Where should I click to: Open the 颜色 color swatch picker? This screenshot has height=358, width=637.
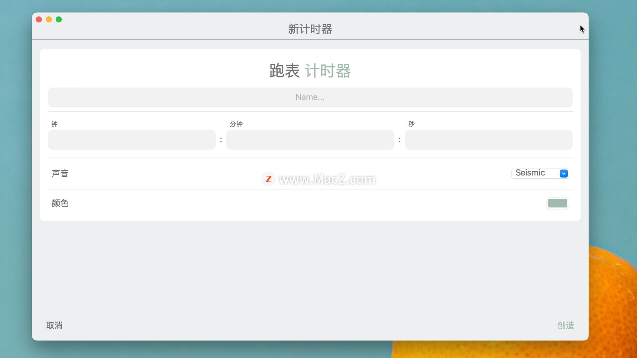point(558,203)
